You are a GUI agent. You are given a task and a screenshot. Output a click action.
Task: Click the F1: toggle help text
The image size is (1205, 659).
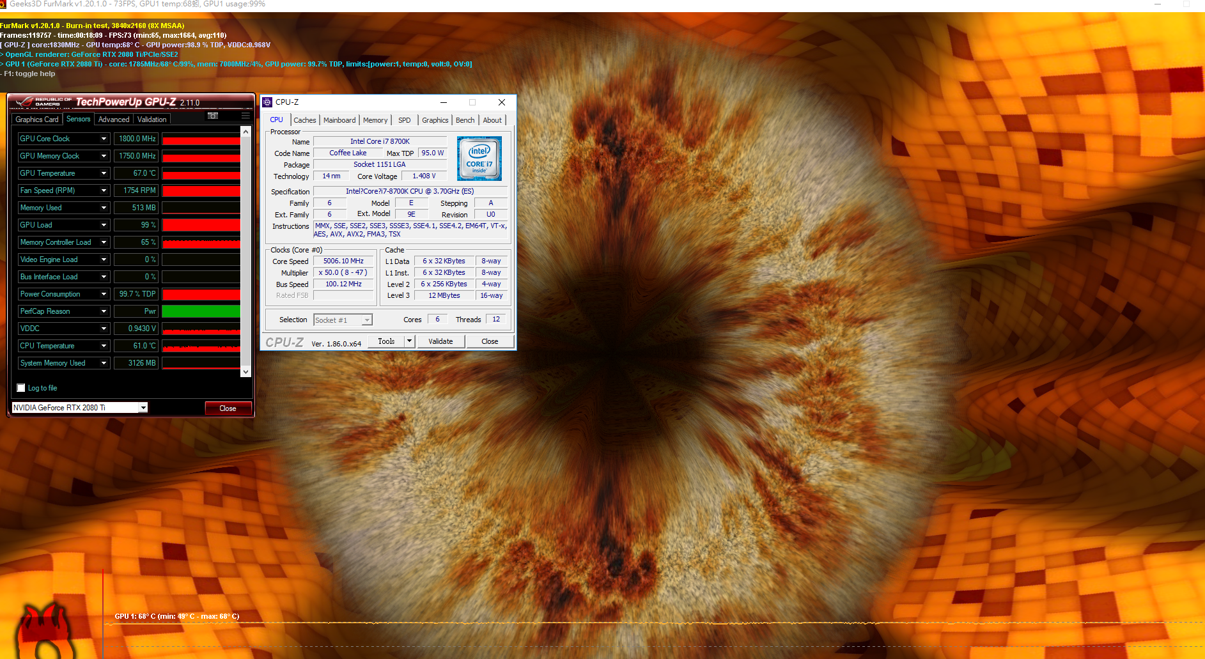point(28,74)
